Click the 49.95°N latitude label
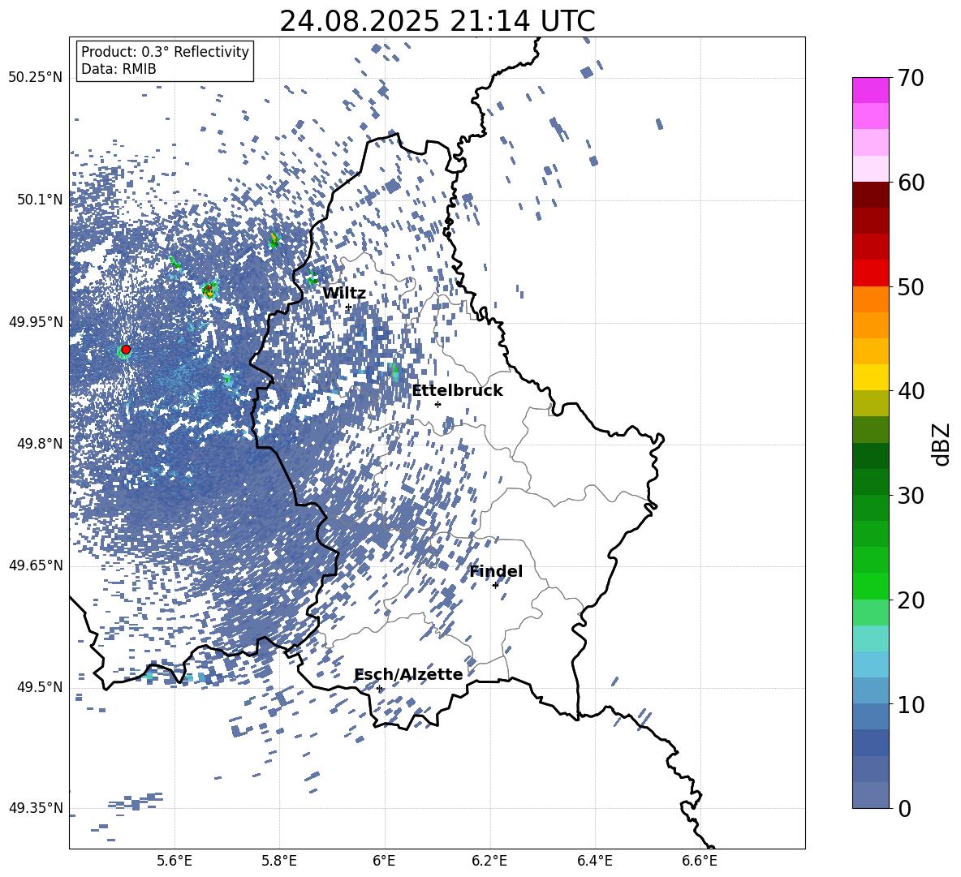The width and height of the screenshot is (961, 877). (x=36, y=322)
